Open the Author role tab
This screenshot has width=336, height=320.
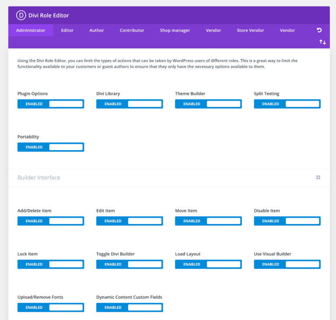pos(97,30)
